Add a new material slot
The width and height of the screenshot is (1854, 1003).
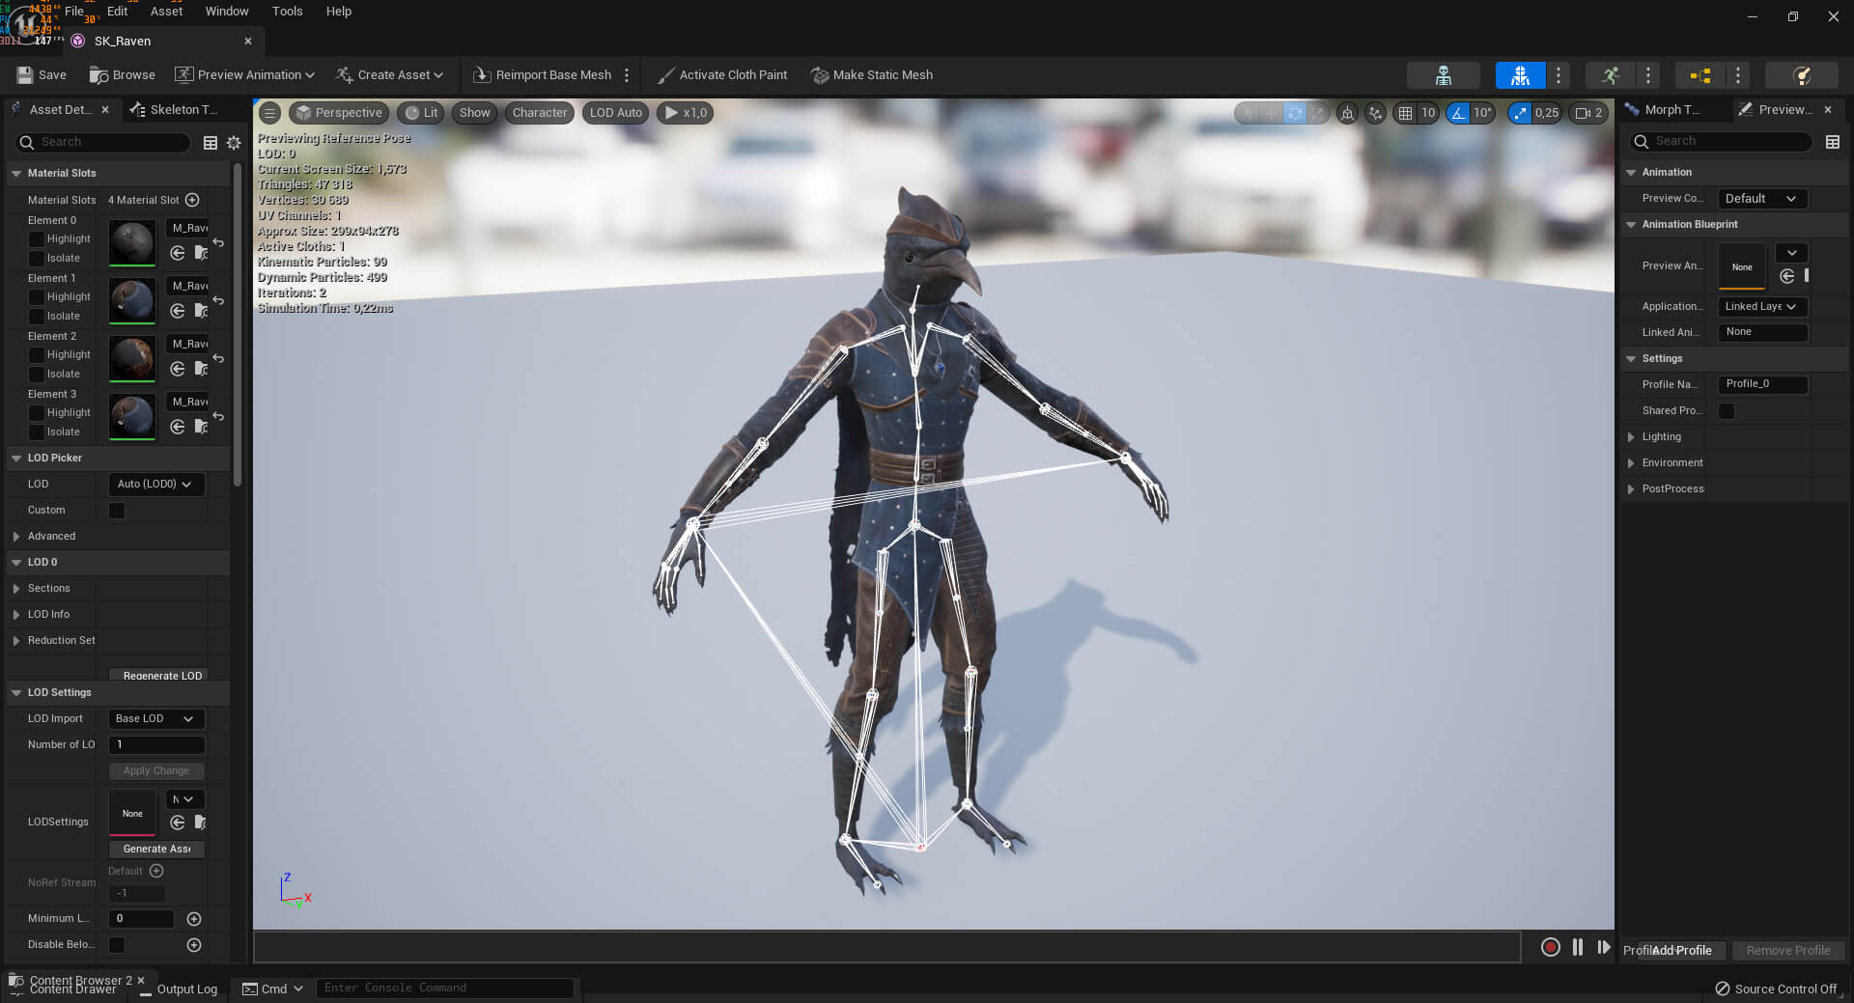click(192, 200)
